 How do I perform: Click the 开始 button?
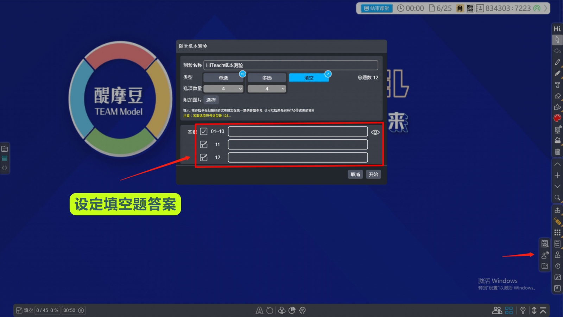click(373, 175)
